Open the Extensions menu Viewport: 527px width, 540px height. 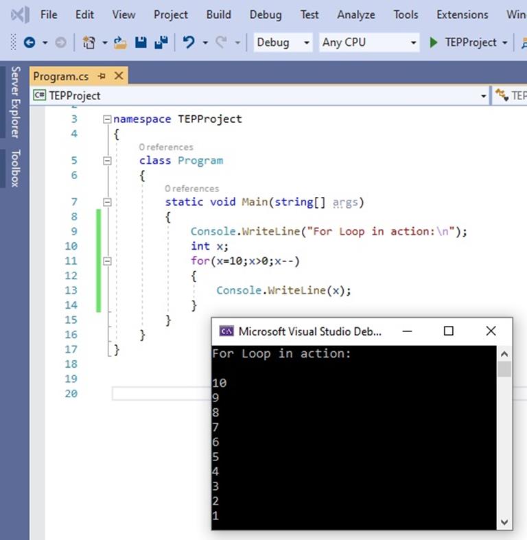pos(462,14)
